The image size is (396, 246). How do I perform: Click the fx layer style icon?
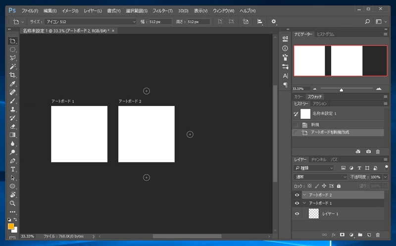334,234
